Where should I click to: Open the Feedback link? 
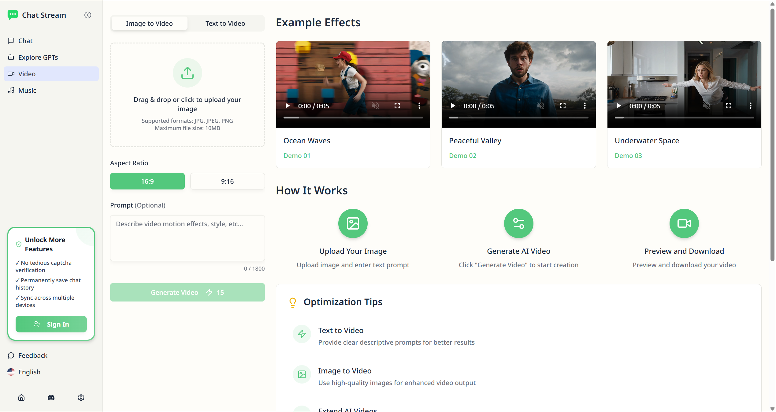pyautogui.click(x=33, y=355)
